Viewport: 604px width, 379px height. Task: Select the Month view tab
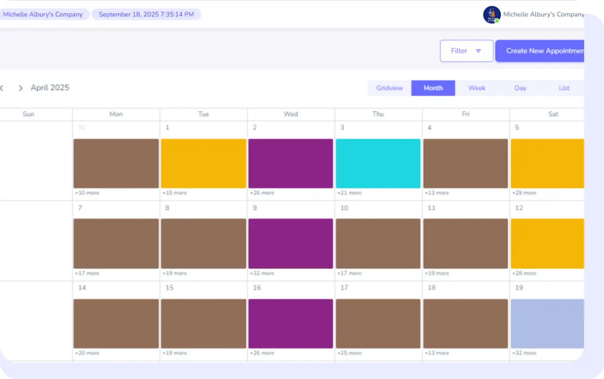433,88
